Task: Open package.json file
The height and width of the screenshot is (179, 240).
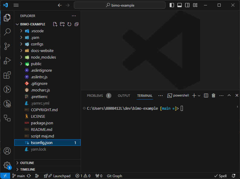Action: coord(47,123)
